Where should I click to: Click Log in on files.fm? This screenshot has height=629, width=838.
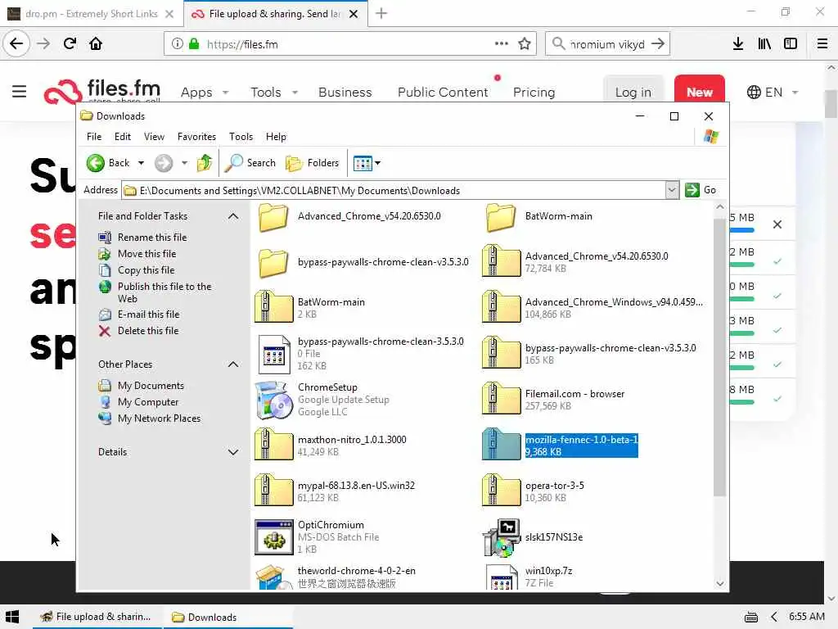pyautogui.click(x=633, y=92)
